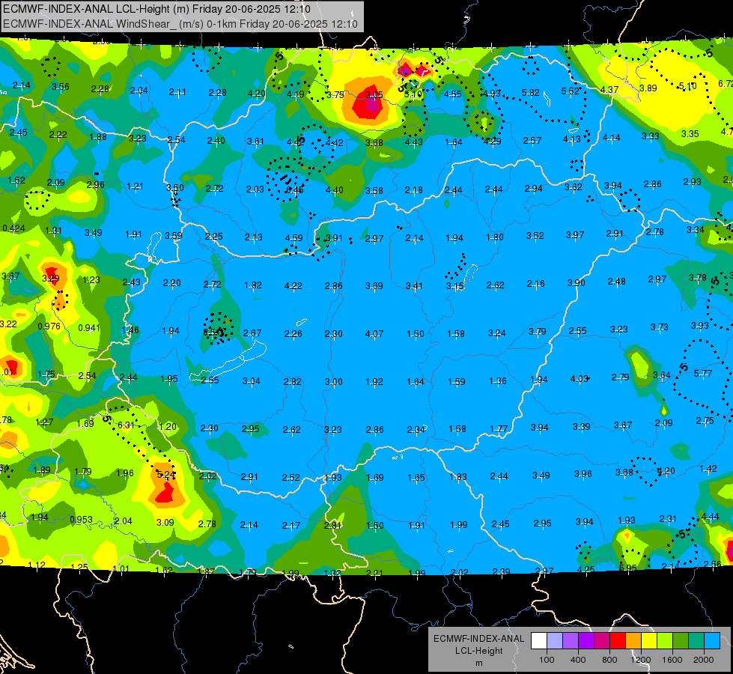Click the wind shear value 1.21

pyautogui.click(x=135, y=186)
